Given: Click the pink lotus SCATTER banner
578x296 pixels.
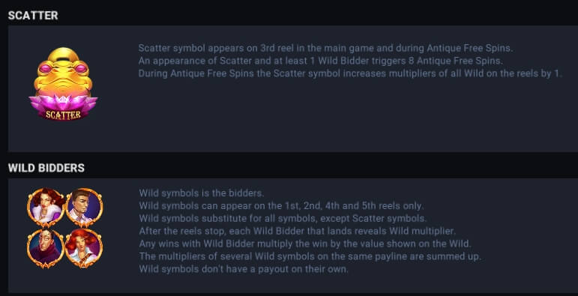Looking at the screenshot, I should click(63, 108).
